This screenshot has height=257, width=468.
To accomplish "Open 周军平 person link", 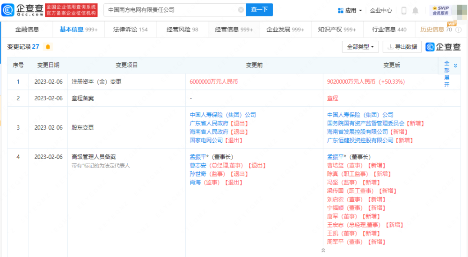I will 336,242.
